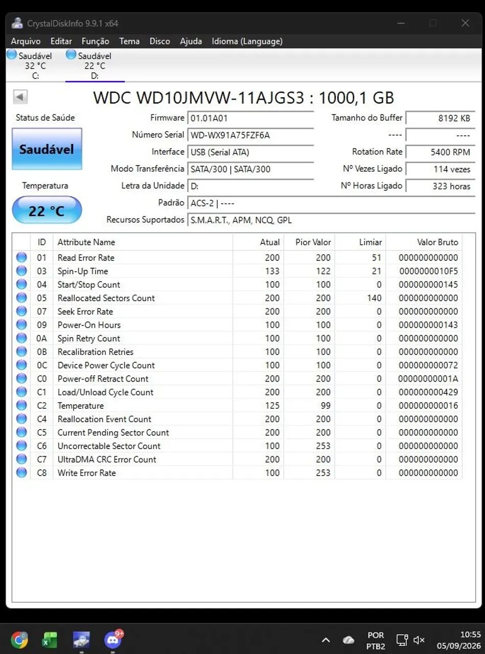This screenshot has width=485, height=654.
Task: Click the serial number field WD-WX91A75FZF6A
Action: [250, 135]
